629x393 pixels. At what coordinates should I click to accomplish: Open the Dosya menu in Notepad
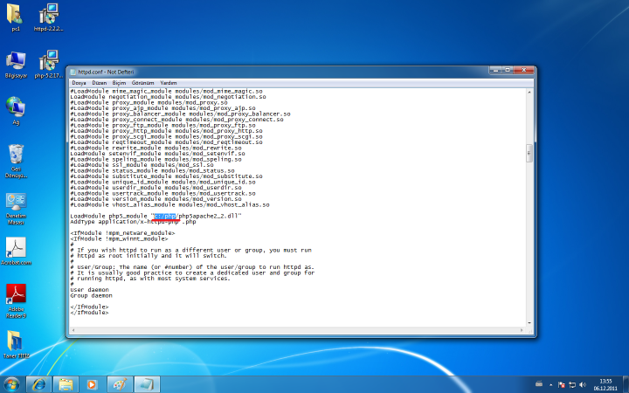point(78,83)
